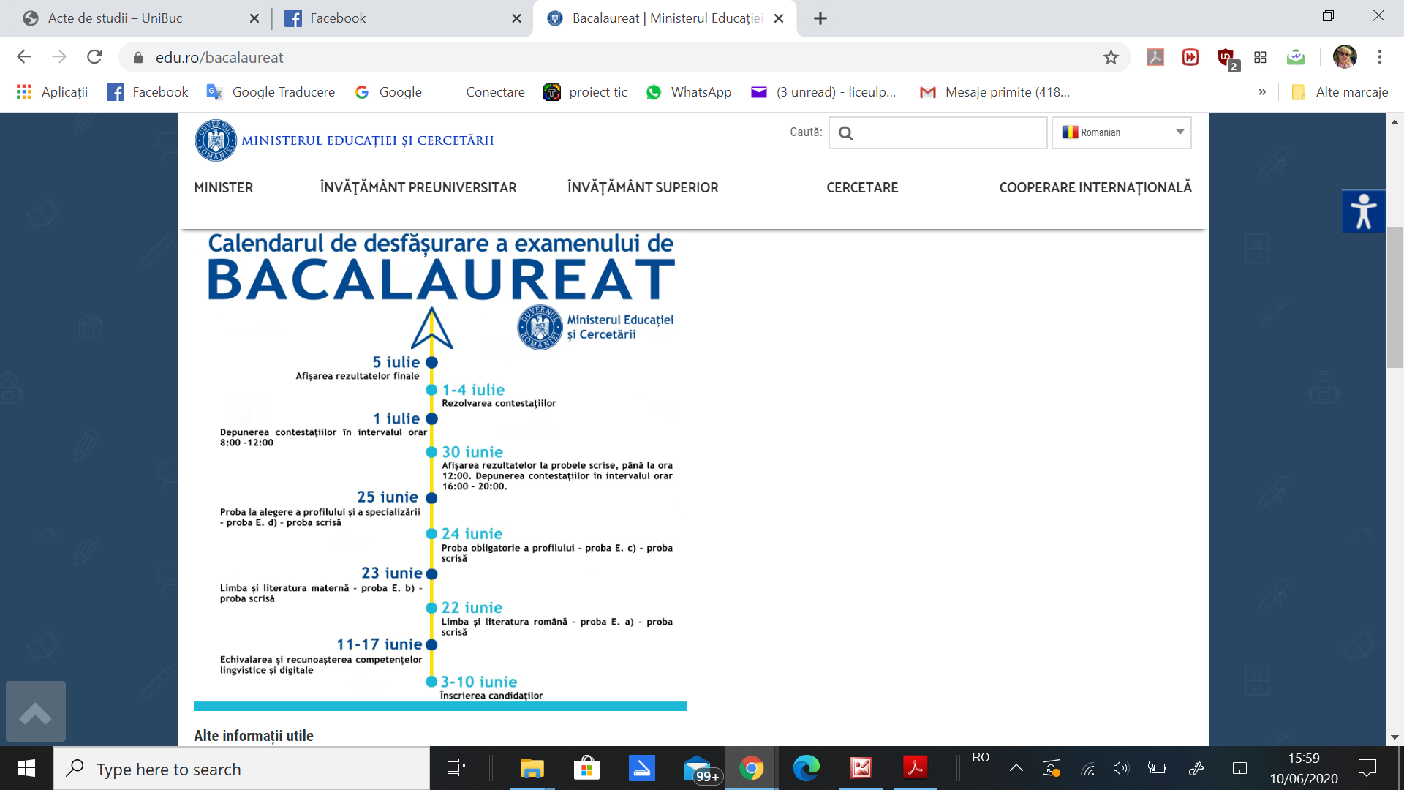This screenshot has width=1404, height=790.
Task: Open the Aplicații apps grid
Action: (52, 92)
